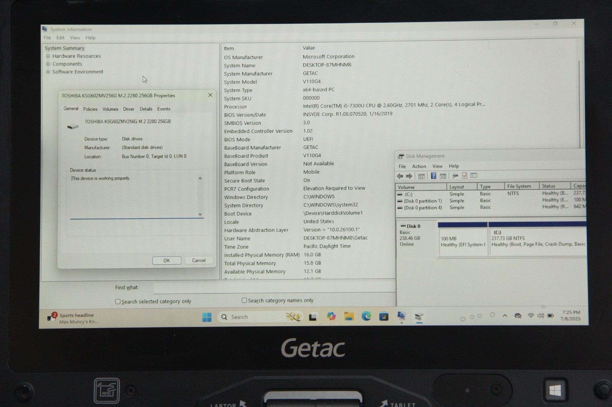Click Cancel in the TOSHIBA Properties dialog
This screenshot has width=612, height=407.
tap(199, 260)
